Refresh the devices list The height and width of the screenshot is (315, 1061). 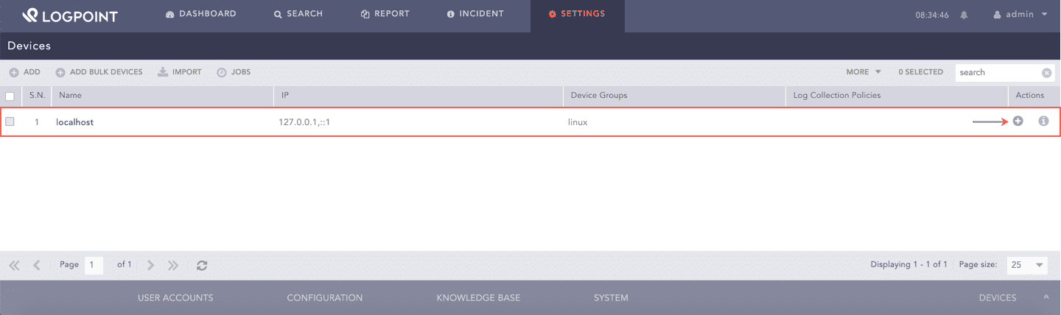tap(202, 266)
